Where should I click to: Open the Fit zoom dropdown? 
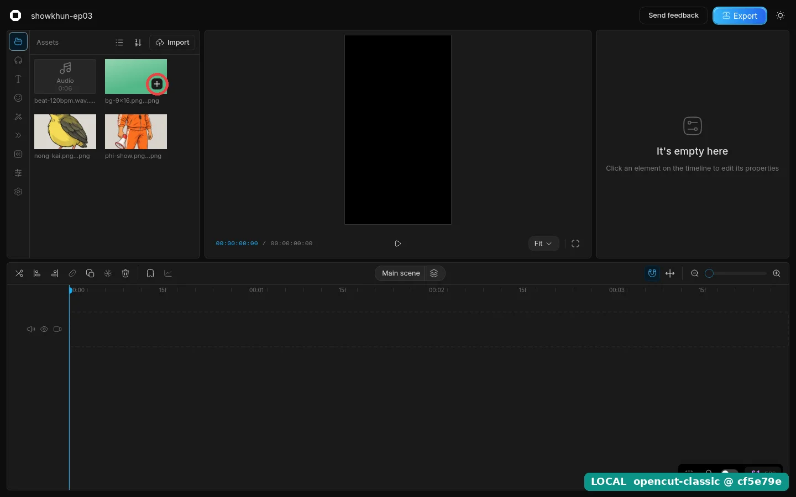543,244
